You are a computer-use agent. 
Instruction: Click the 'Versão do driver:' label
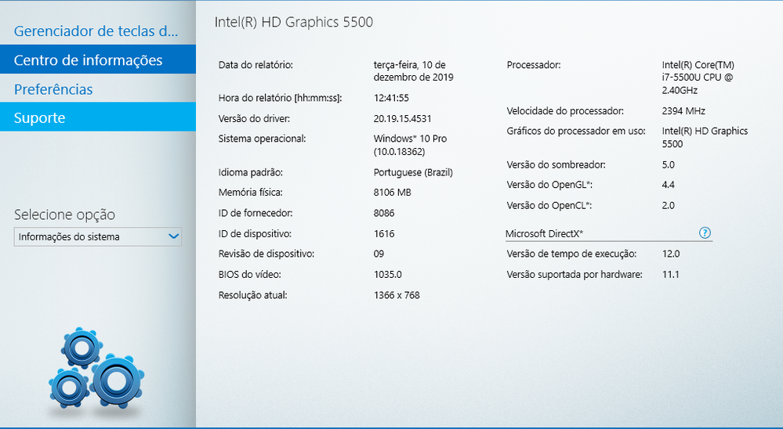coord(254,119)
